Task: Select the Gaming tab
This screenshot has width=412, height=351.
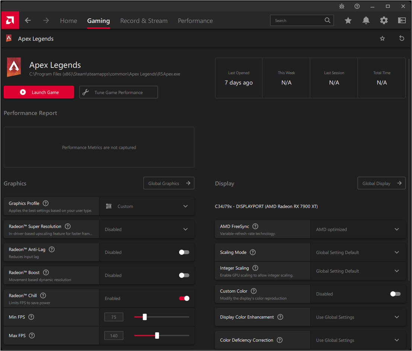Action: (99, 21)
